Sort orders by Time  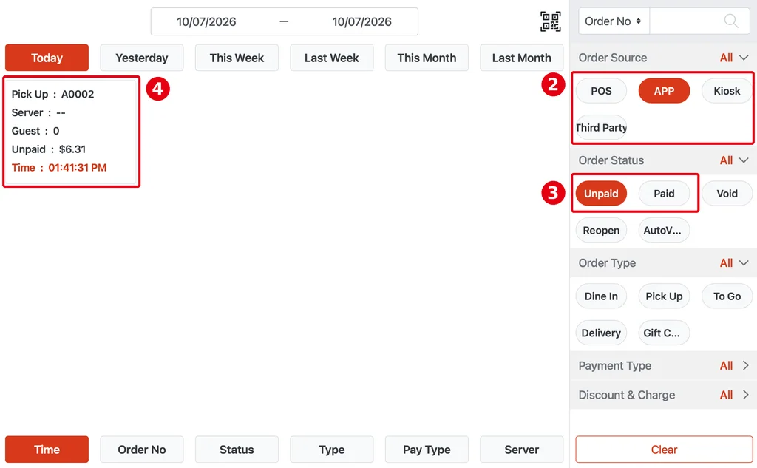[47, 450]
